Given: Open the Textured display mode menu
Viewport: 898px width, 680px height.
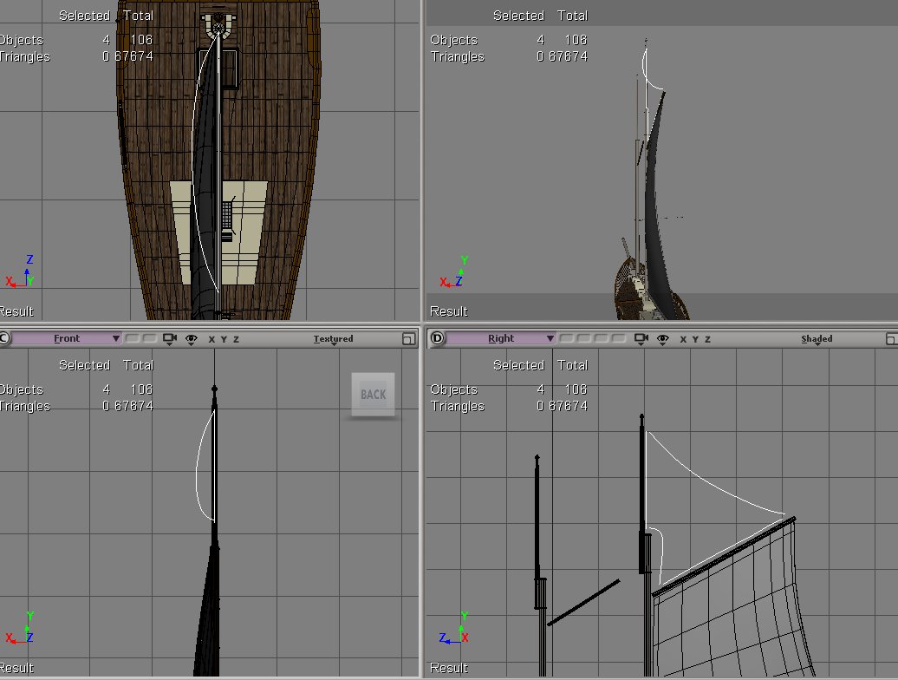Looking at the screenshot, I should (333, 339).
